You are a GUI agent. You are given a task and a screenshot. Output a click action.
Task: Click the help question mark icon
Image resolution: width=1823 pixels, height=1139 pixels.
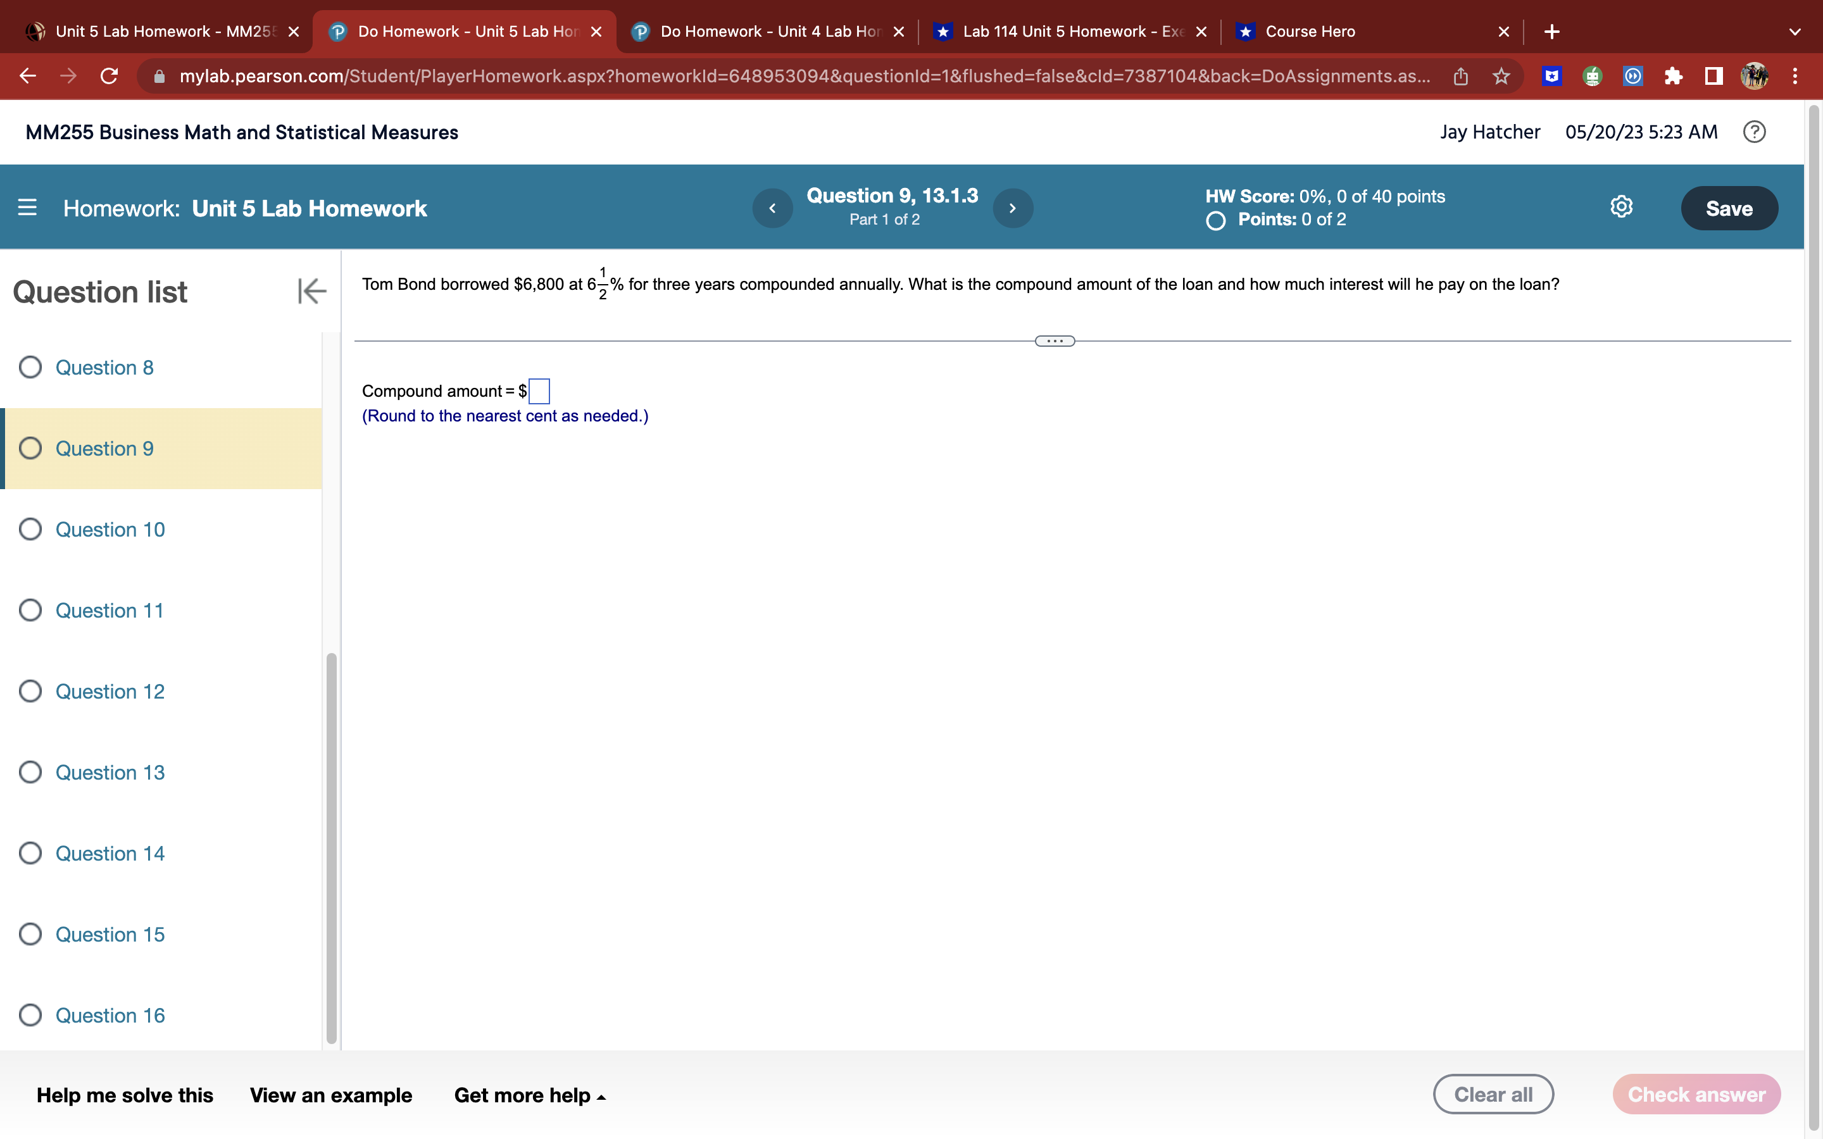click(x=1755, y=132)
